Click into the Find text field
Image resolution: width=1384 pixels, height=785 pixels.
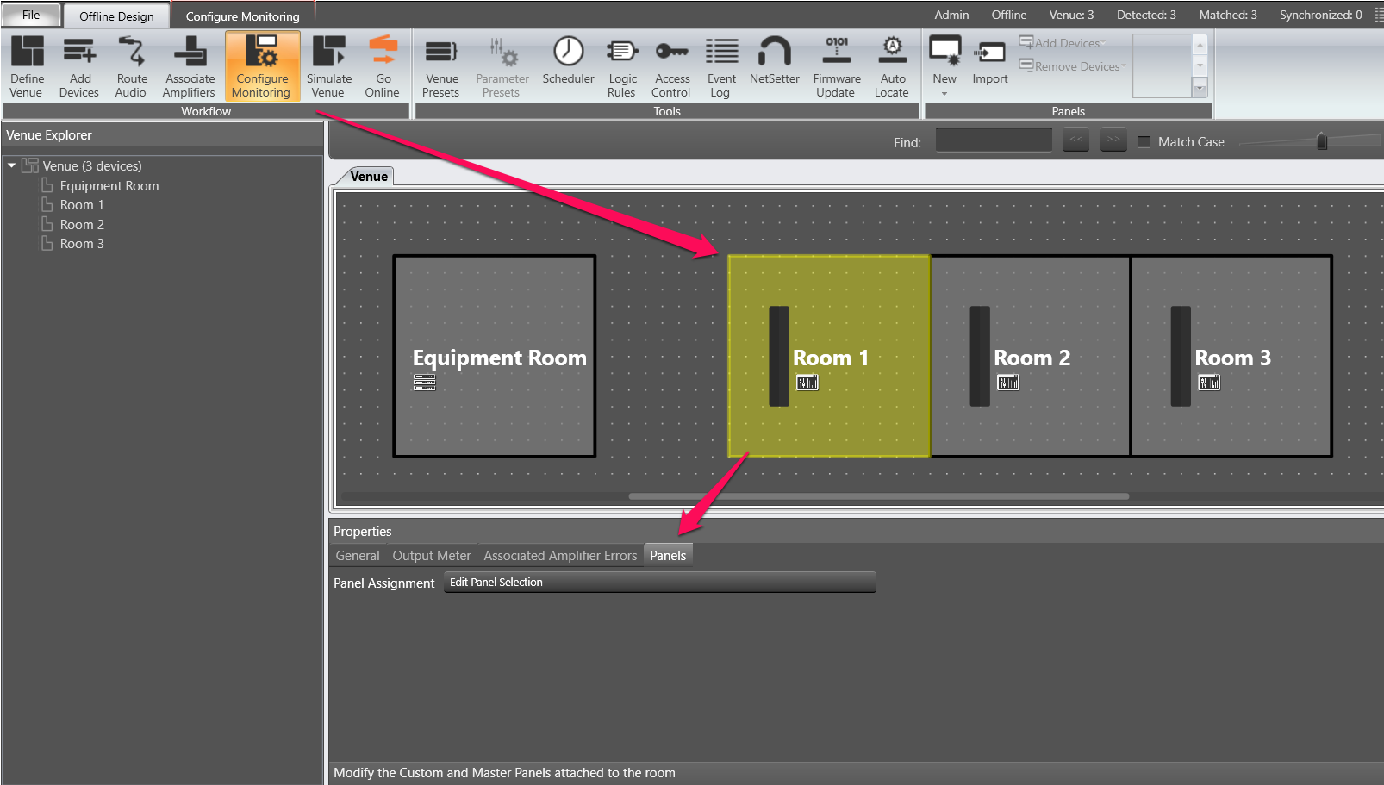[x=994, y=140]
